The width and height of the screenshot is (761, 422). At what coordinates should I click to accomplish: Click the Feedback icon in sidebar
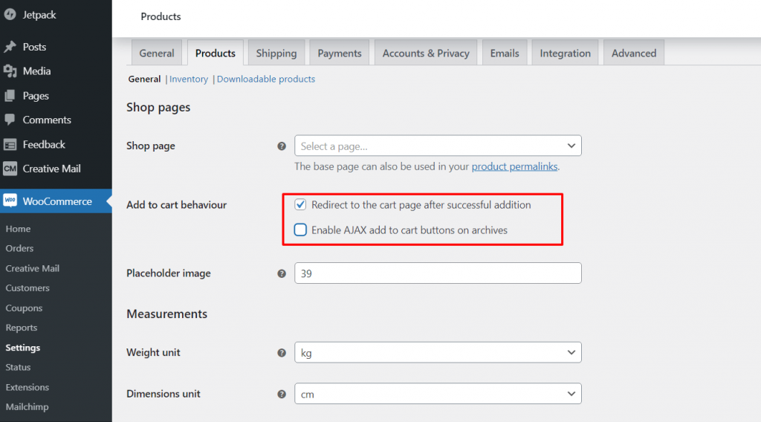10,145
